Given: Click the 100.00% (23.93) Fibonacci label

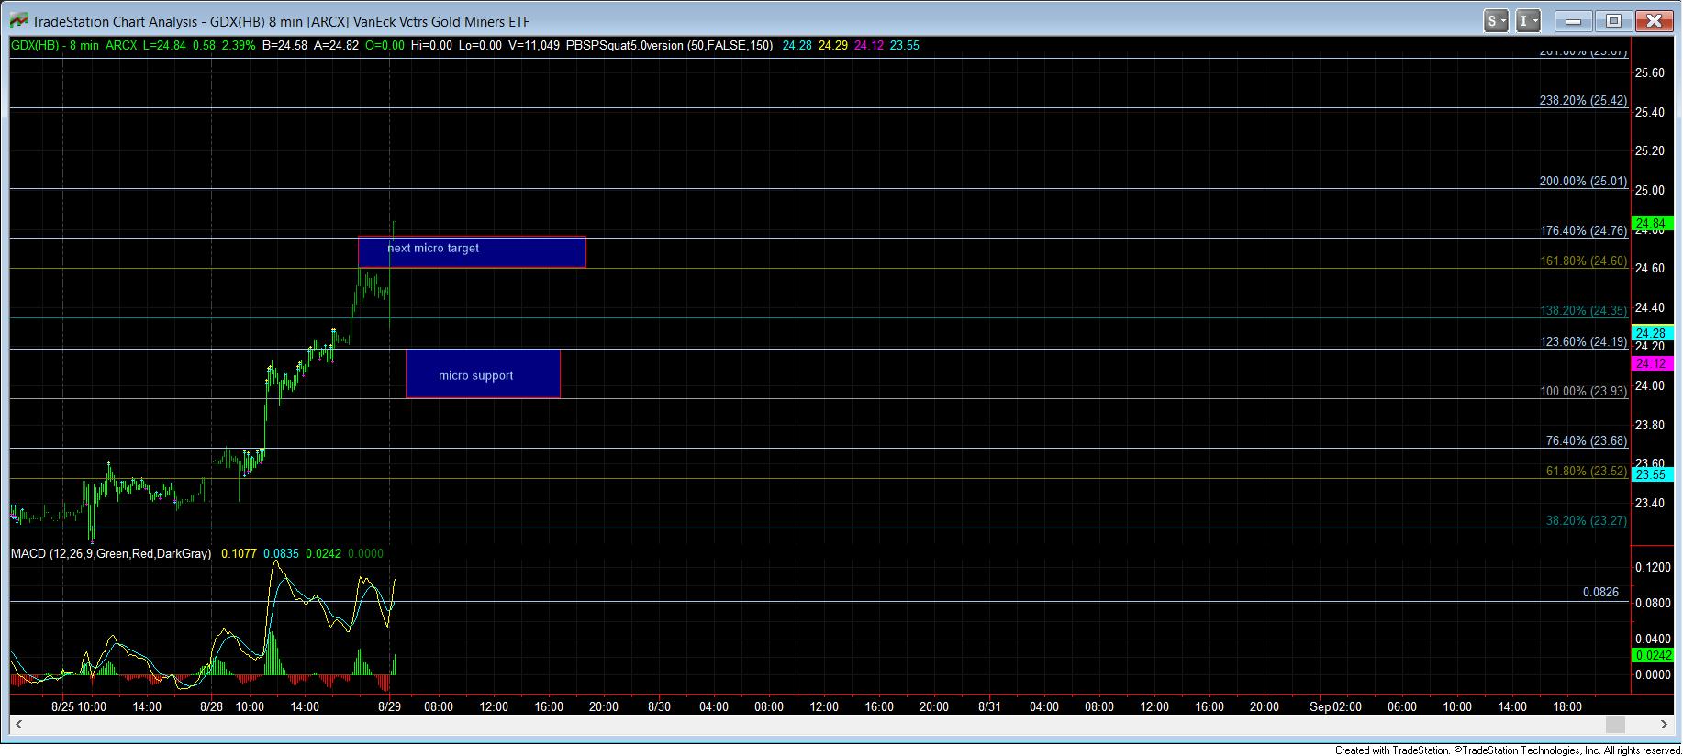Looking at the screenshot, I should click(1583, 391).
